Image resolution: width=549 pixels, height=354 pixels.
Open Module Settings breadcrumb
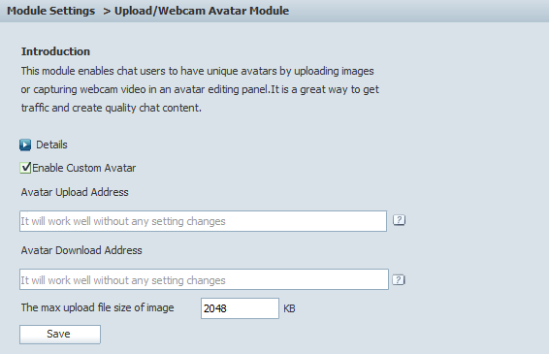(x=50, y=11)
